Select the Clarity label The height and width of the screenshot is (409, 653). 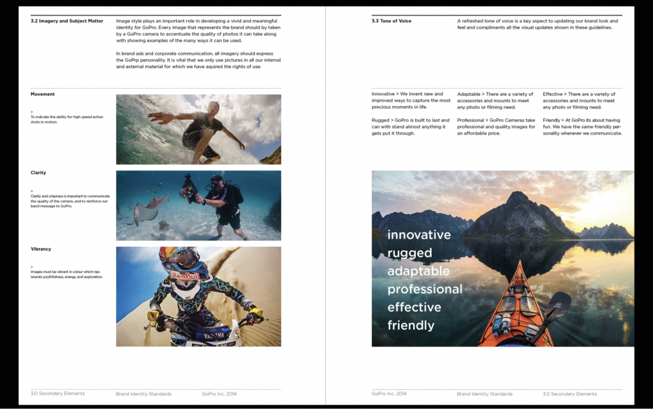pos(37,172)
